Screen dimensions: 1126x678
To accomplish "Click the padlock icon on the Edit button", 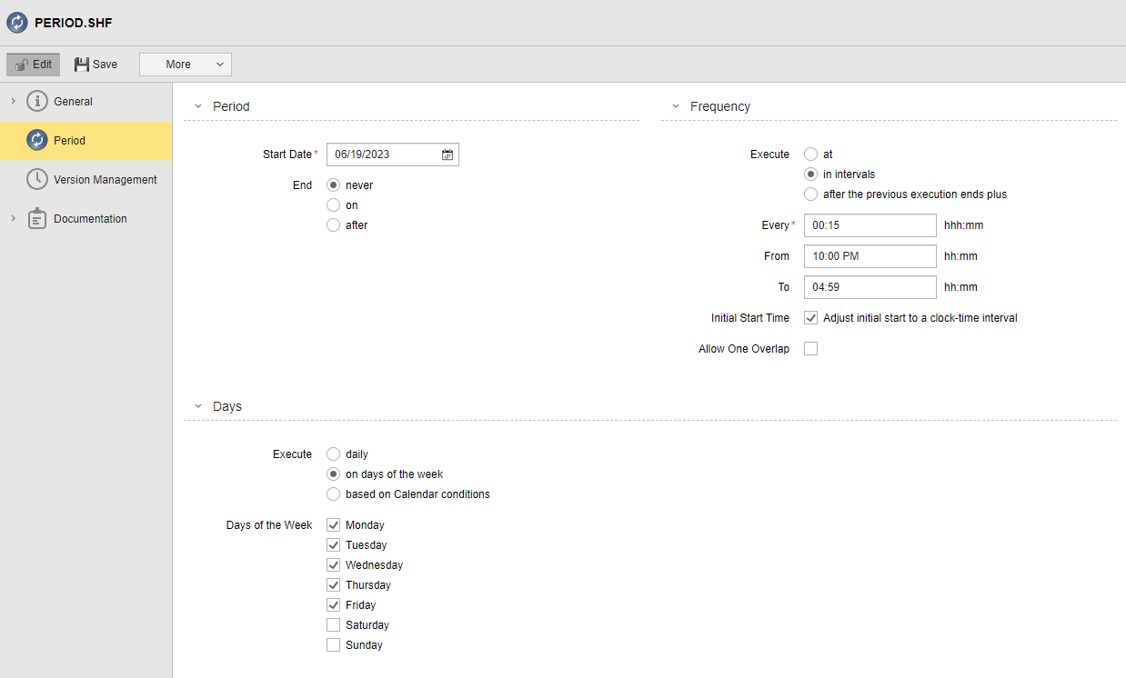I will [19, 64].
